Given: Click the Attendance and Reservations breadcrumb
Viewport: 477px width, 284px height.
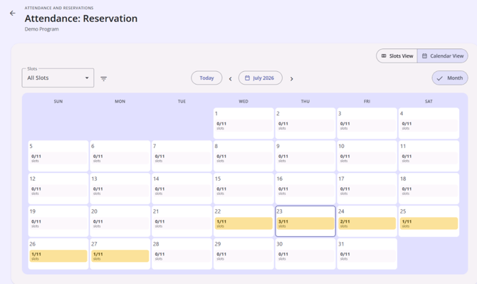Looking at the screenshot, I should coord(59,8).
